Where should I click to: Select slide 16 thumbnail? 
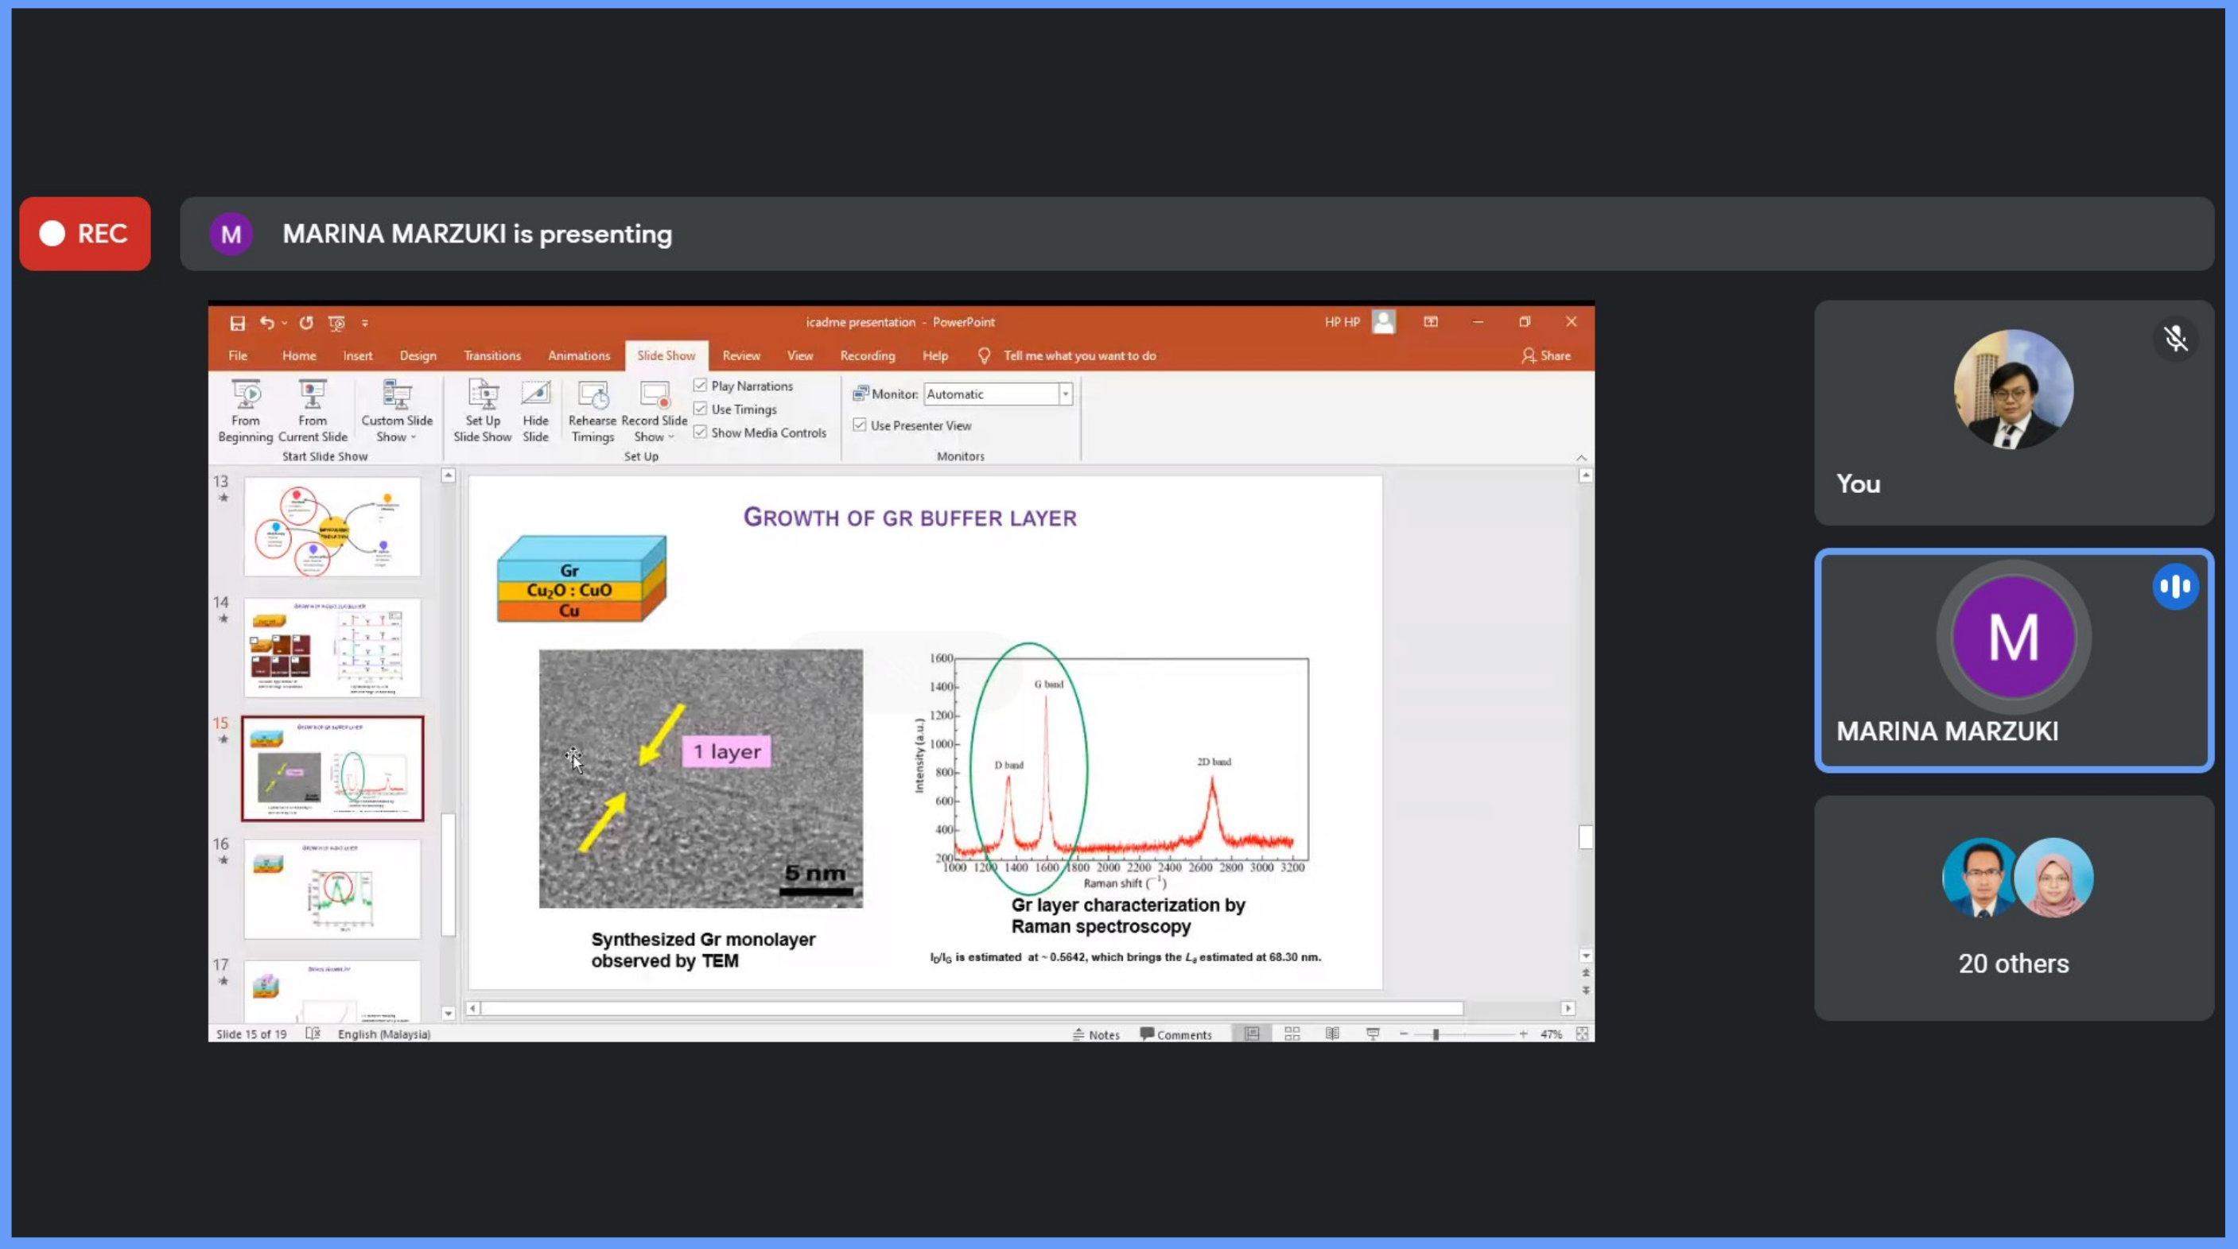pyautogui.click(x=332, y=888)
